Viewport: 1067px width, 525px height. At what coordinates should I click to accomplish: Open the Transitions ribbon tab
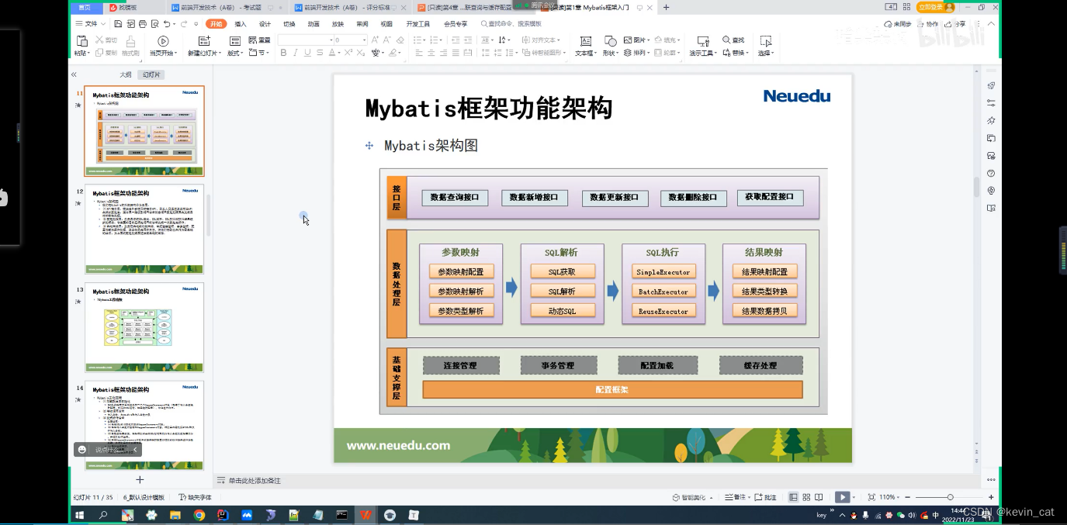[289, 24]
